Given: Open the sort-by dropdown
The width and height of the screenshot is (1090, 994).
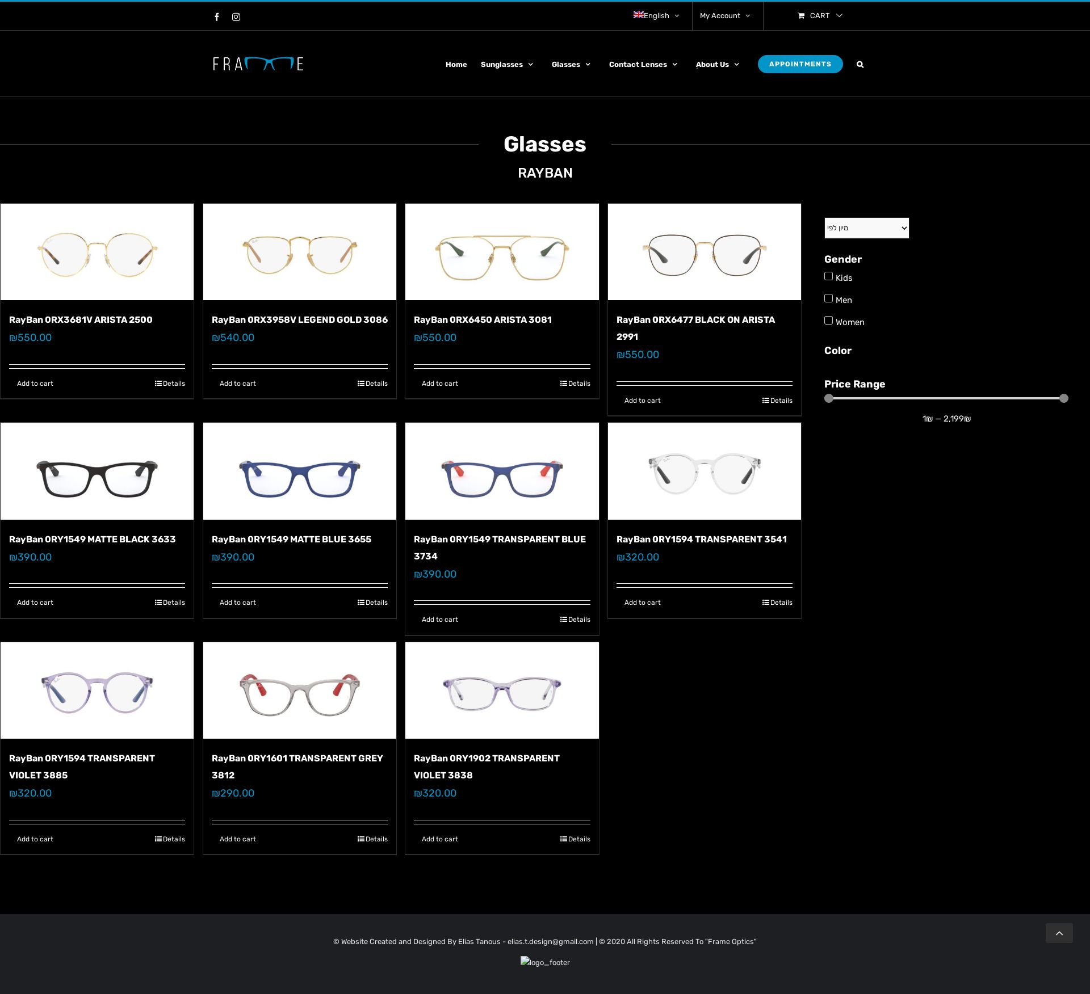Looking at the screenshot, I should coord(866,228).
